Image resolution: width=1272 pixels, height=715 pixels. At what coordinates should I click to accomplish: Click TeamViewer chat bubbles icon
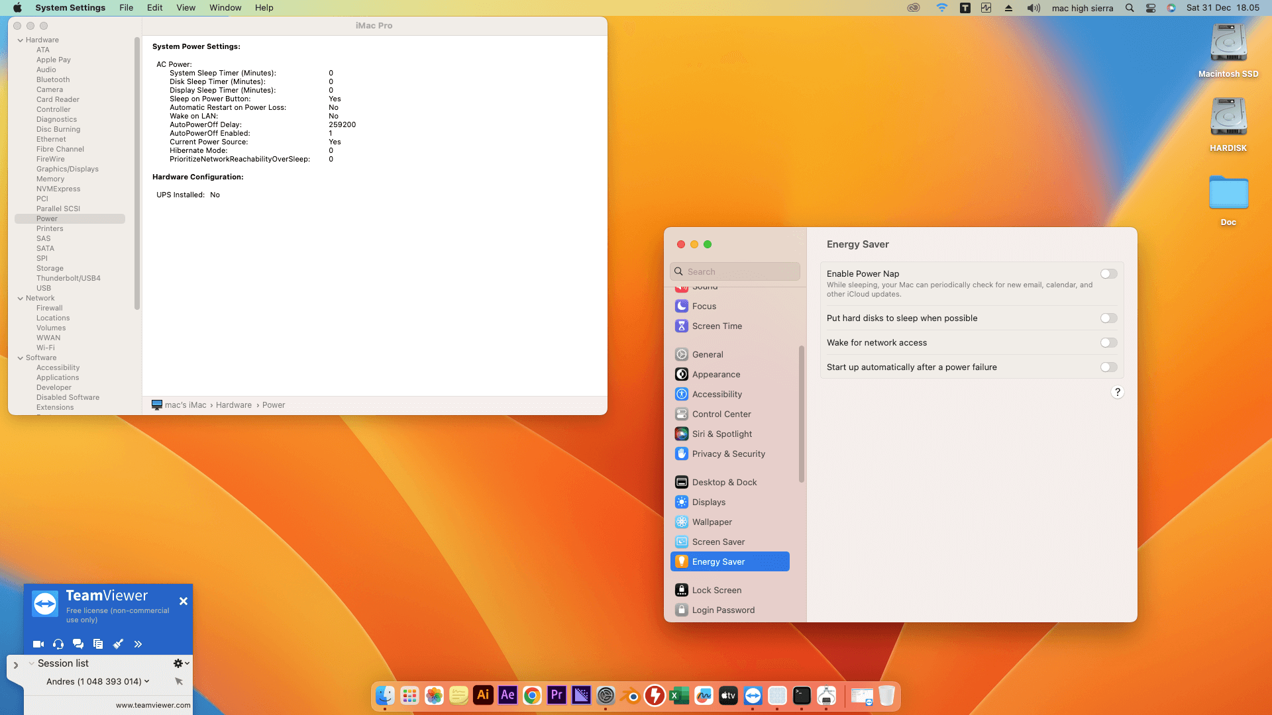point(78,643)
